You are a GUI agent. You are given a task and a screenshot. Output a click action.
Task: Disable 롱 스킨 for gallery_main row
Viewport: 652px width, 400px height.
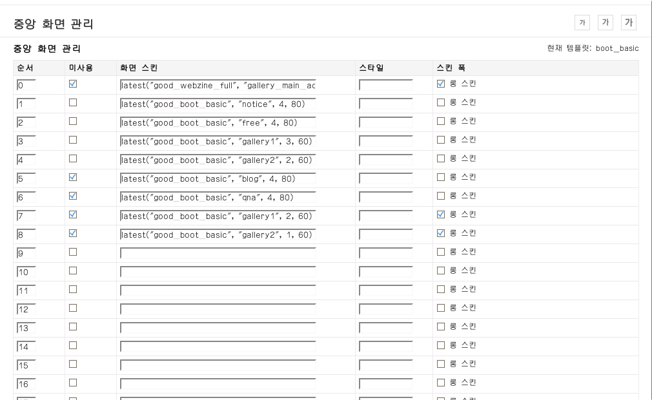pos(441,84)
